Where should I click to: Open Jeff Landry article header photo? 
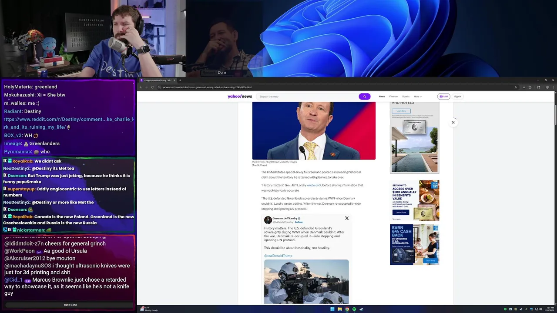pyautogui.click(x=314, y=130)
